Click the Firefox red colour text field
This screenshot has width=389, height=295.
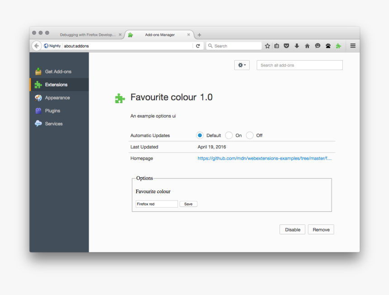coord(157,204)
